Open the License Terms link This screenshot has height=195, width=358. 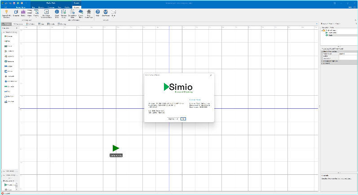click(x=195, y=100)
